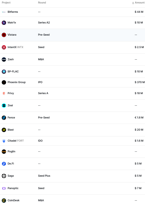Click the BP-FLAC logo icon
This screenshot has height=203, width=145.
click(x=4, y=72)
